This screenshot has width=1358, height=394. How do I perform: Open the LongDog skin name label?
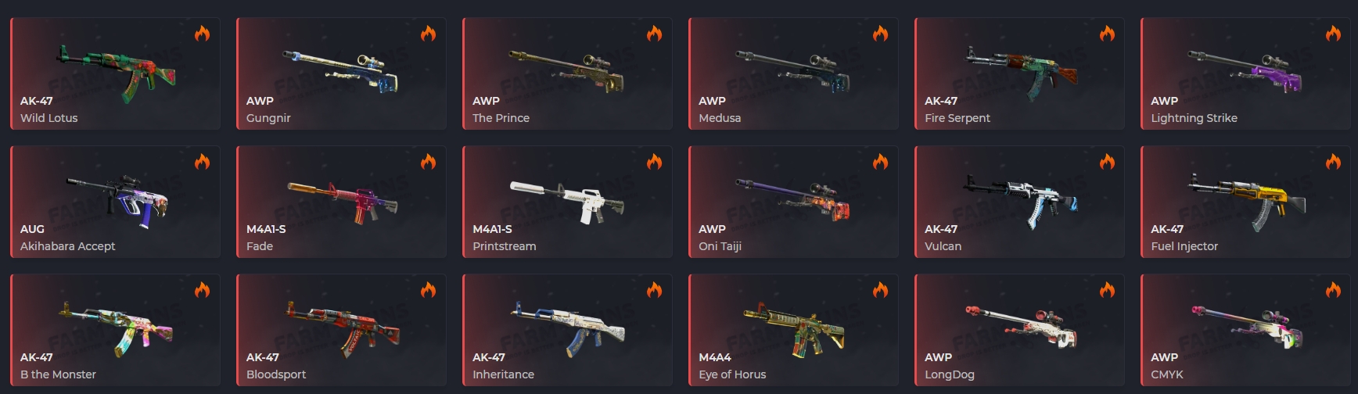pos(949,374)
